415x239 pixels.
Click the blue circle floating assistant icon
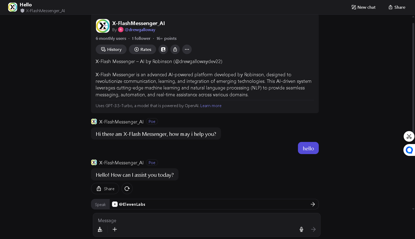pyautogui.click(x=409, y=150)
